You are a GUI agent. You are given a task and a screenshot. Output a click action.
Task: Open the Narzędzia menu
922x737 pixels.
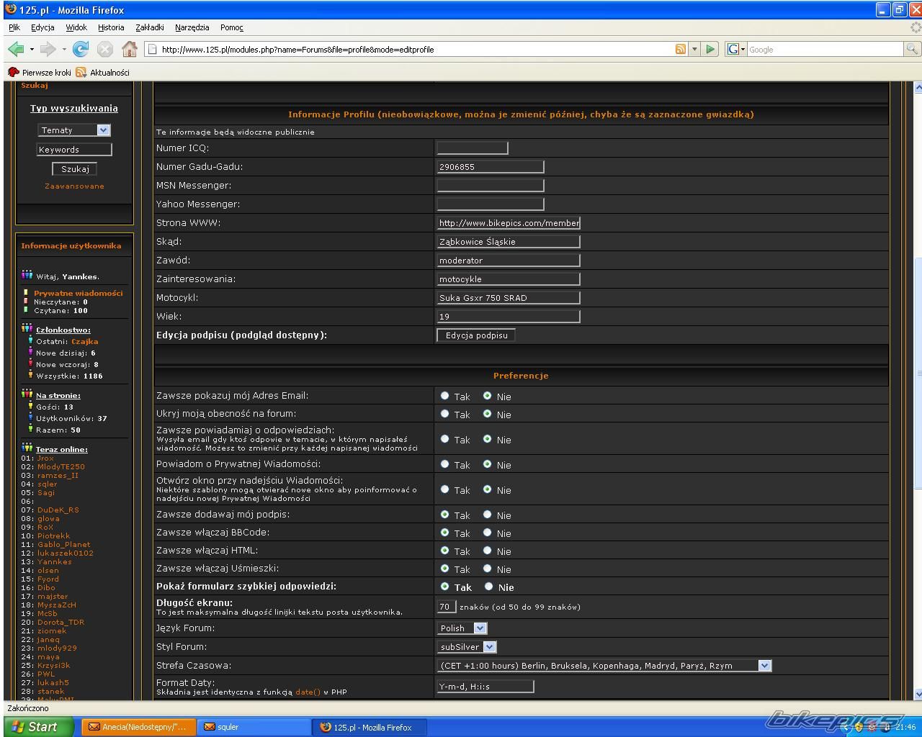[x=192, y=27]
